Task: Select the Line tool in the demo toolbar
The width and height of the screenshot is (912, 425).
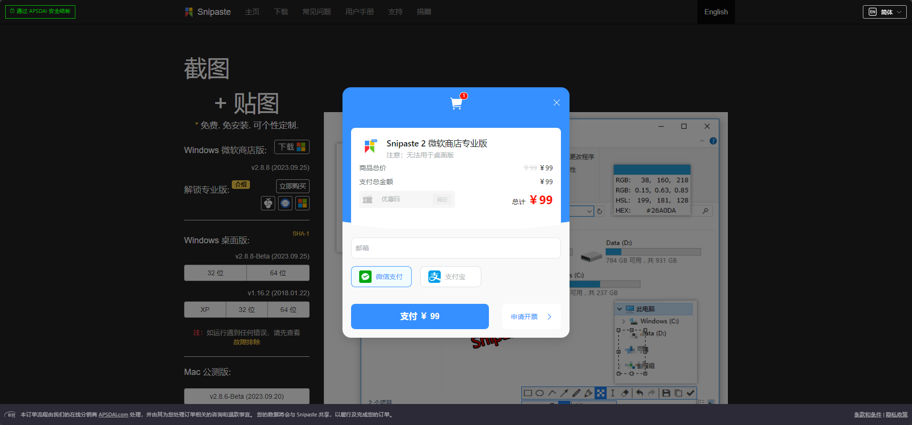Action: point(552,393)
